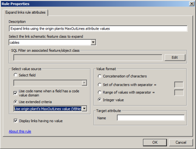This screenshot has height=149, width=196.
Task: Select the Integer value option
Action: (x=100, y=100)
